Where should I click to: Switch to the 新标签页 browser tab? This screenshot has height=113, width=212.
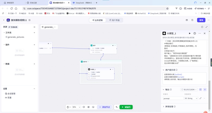coord(10,3)
